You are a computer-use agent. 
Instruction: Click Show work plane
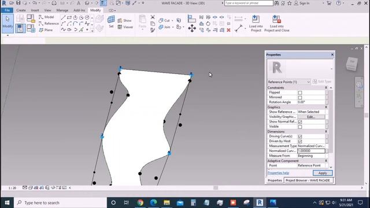pyautogui.click(x=125, y=21)
